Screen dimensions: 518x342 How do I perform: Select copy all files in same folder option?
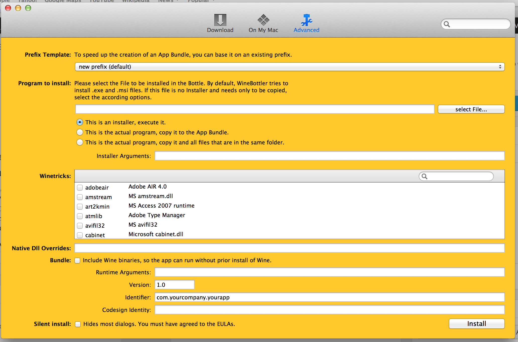(x=80, y=142)
